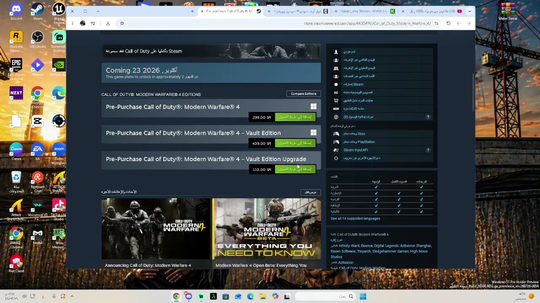Launch Zoom Workplace desktop shortcut
Screen dimensions: 540x303
tap(59, 154)
